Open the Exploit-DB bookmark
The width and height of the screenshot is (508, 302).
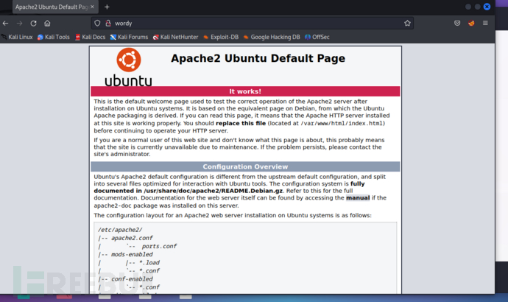221,36
